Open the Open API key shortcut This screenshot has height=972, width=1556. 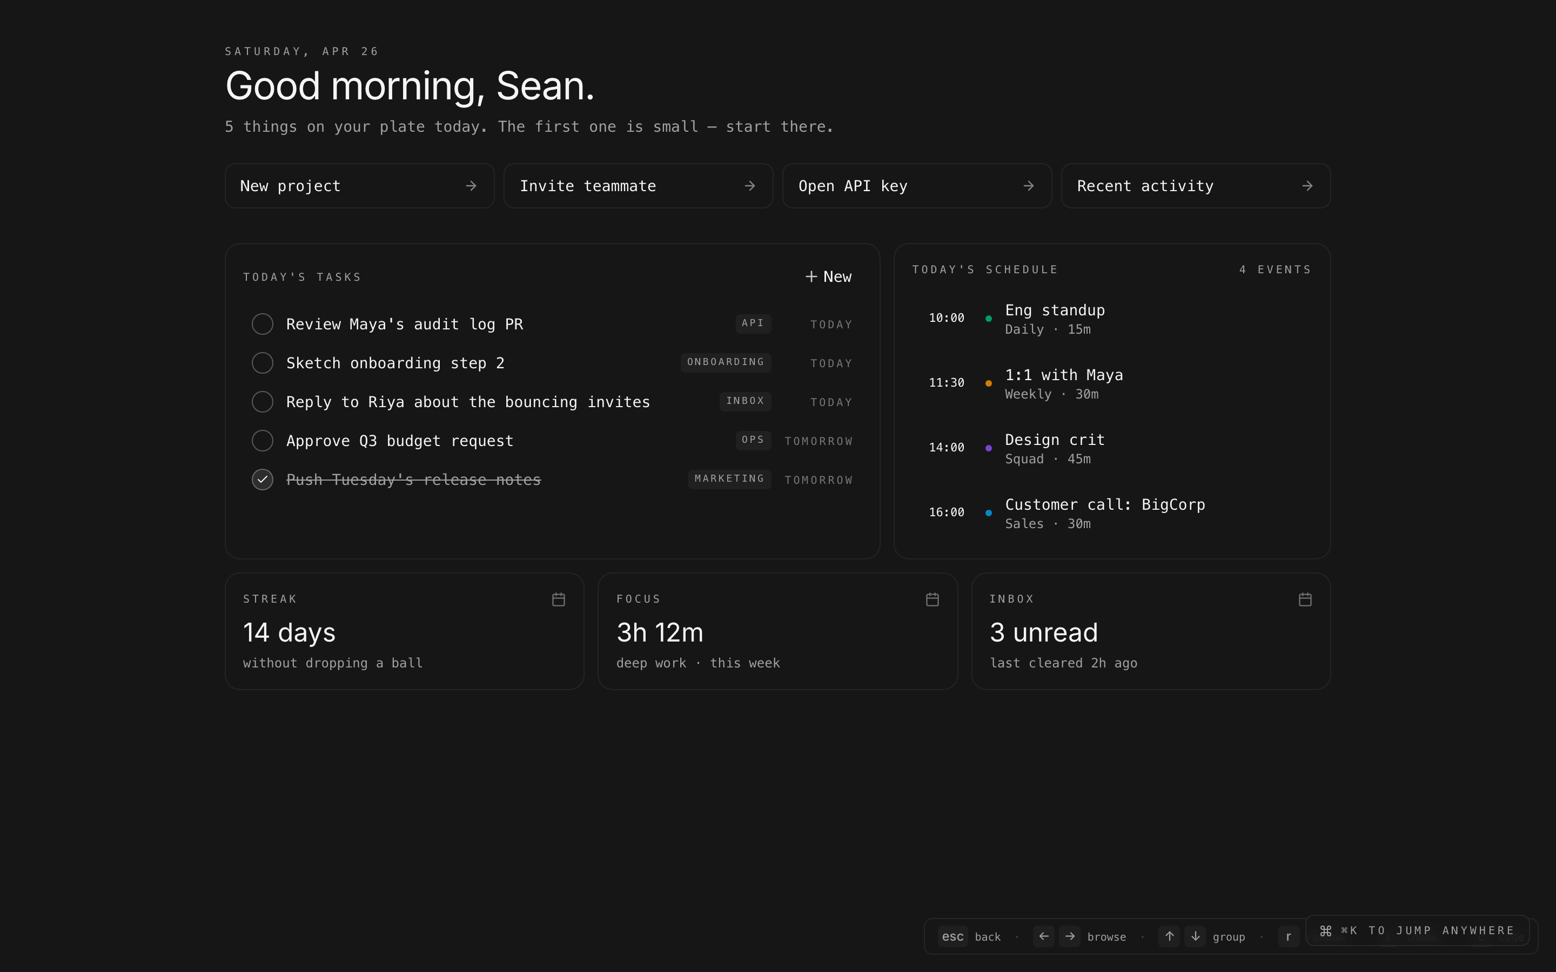tap(916, 186)
